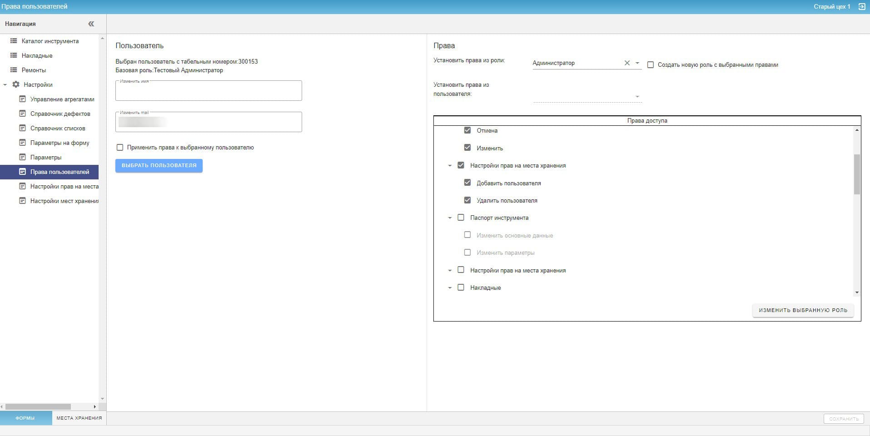Click the Накладные list icon in navigation
The height and width of the screenshot is (436, 870).
tap(14, 55)
